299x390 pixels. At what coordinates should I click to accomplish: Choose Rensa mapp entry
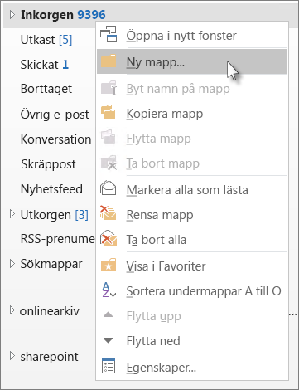coord(192,215)
